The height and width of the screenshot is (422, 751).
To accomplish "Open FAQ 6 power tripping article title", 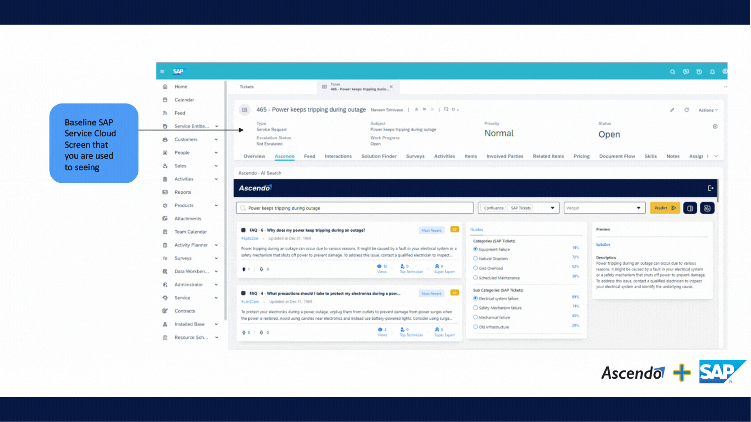I will [307, 231].
